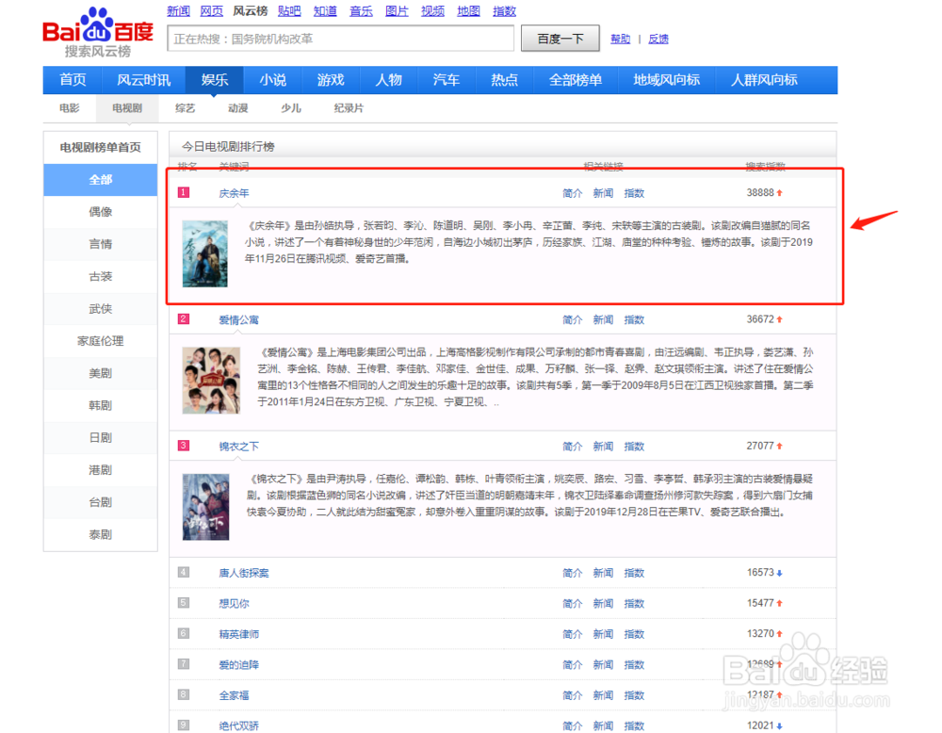
Task: Select 台剧 category in sidebar
Action: pyautogui.click(x=101, y=502)
